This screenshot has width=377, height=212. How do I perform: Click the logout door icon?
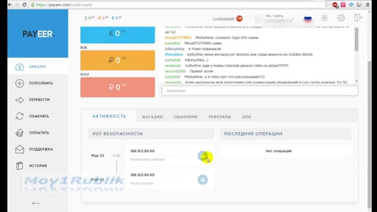point(358,18)
